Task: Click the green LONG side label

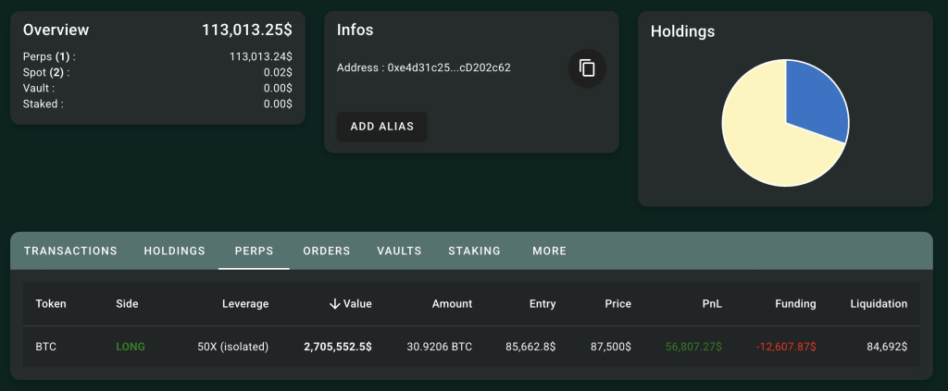Action: 131,347
